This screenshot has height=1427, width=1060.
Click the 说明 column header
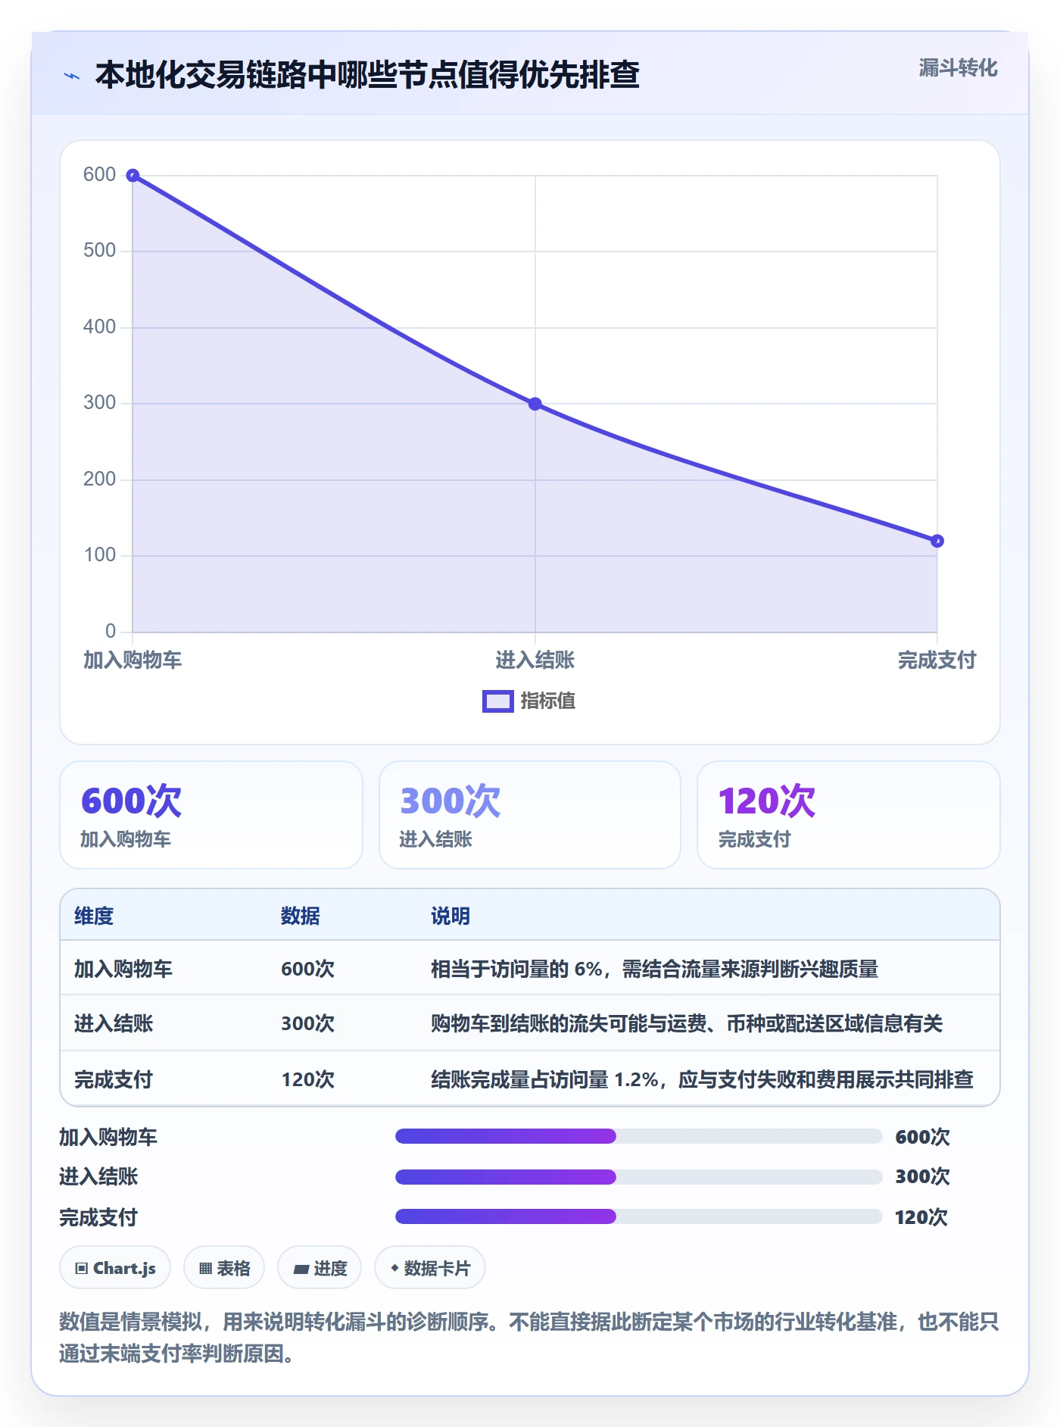450,916
